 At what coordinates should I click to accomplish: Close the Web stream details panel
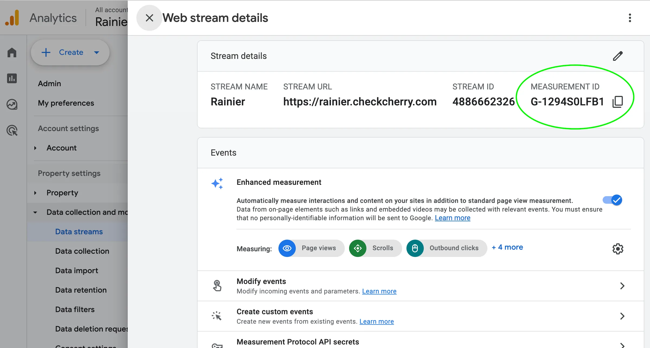point(149,18)
